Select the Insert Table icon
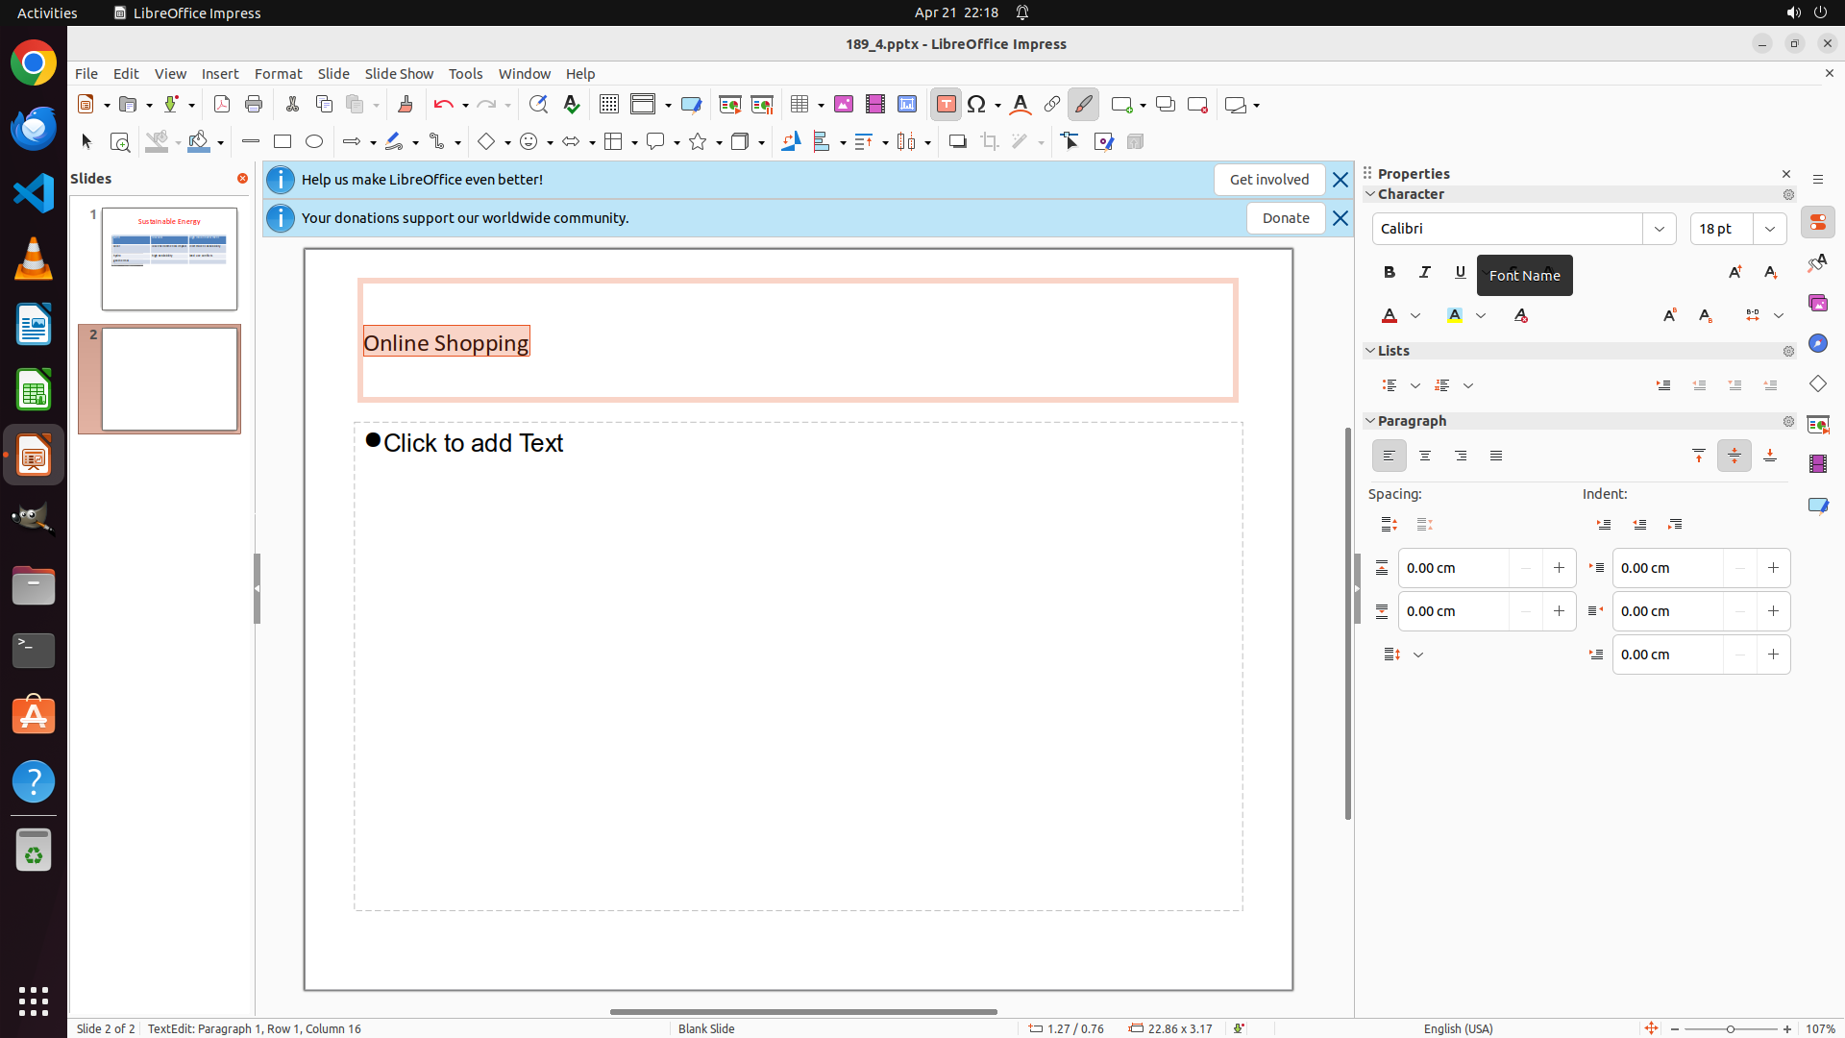This screenshot has height=1038, width=1845. [799, 105]
